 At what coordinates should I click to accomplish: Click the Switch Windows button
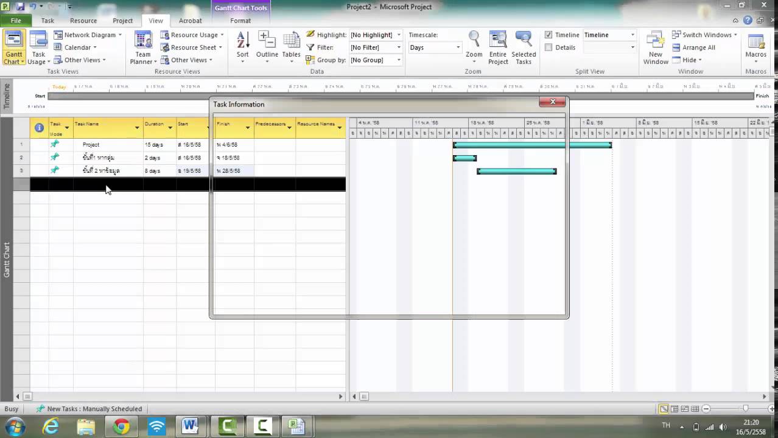pyautogui.click(x=705, y=35)
